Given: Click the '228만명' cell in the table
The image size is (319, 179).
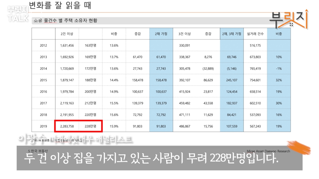Looking at the screenshot, I should 90,126.
